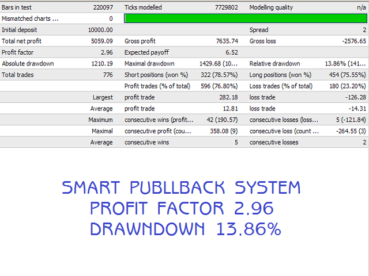Select the profit factor value 2.96 in table
The image size is (369, 276).
pyautogui.click(x=107, y=52)
